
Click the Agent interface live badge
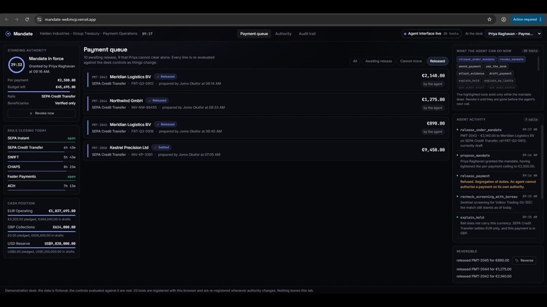pos(431,34)
